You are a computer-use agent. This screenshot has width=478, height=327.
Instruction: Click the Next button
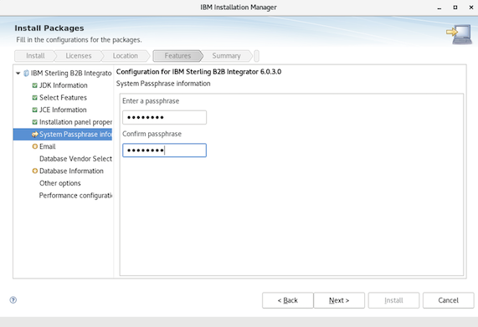point(339,300)
